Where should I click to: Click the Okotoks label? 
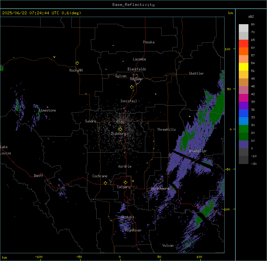(x=128, y=217)
